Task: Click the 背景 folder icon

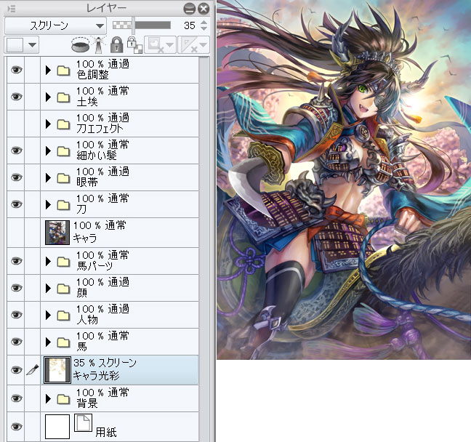Action: tap(63, 399)
